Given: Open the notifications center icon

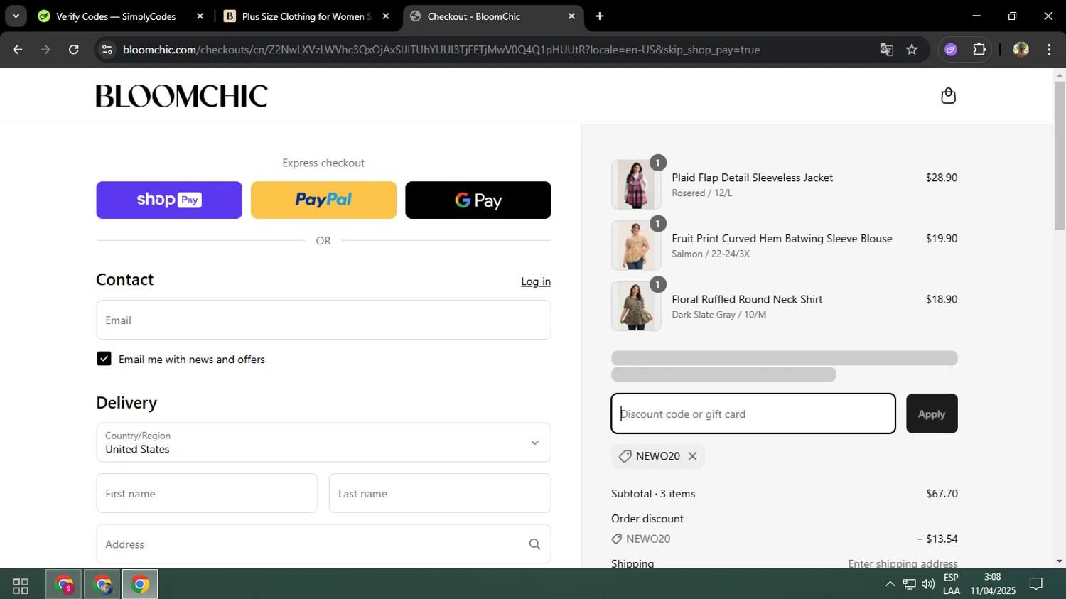Looking at the screenshot, I should click(1036, 585).
